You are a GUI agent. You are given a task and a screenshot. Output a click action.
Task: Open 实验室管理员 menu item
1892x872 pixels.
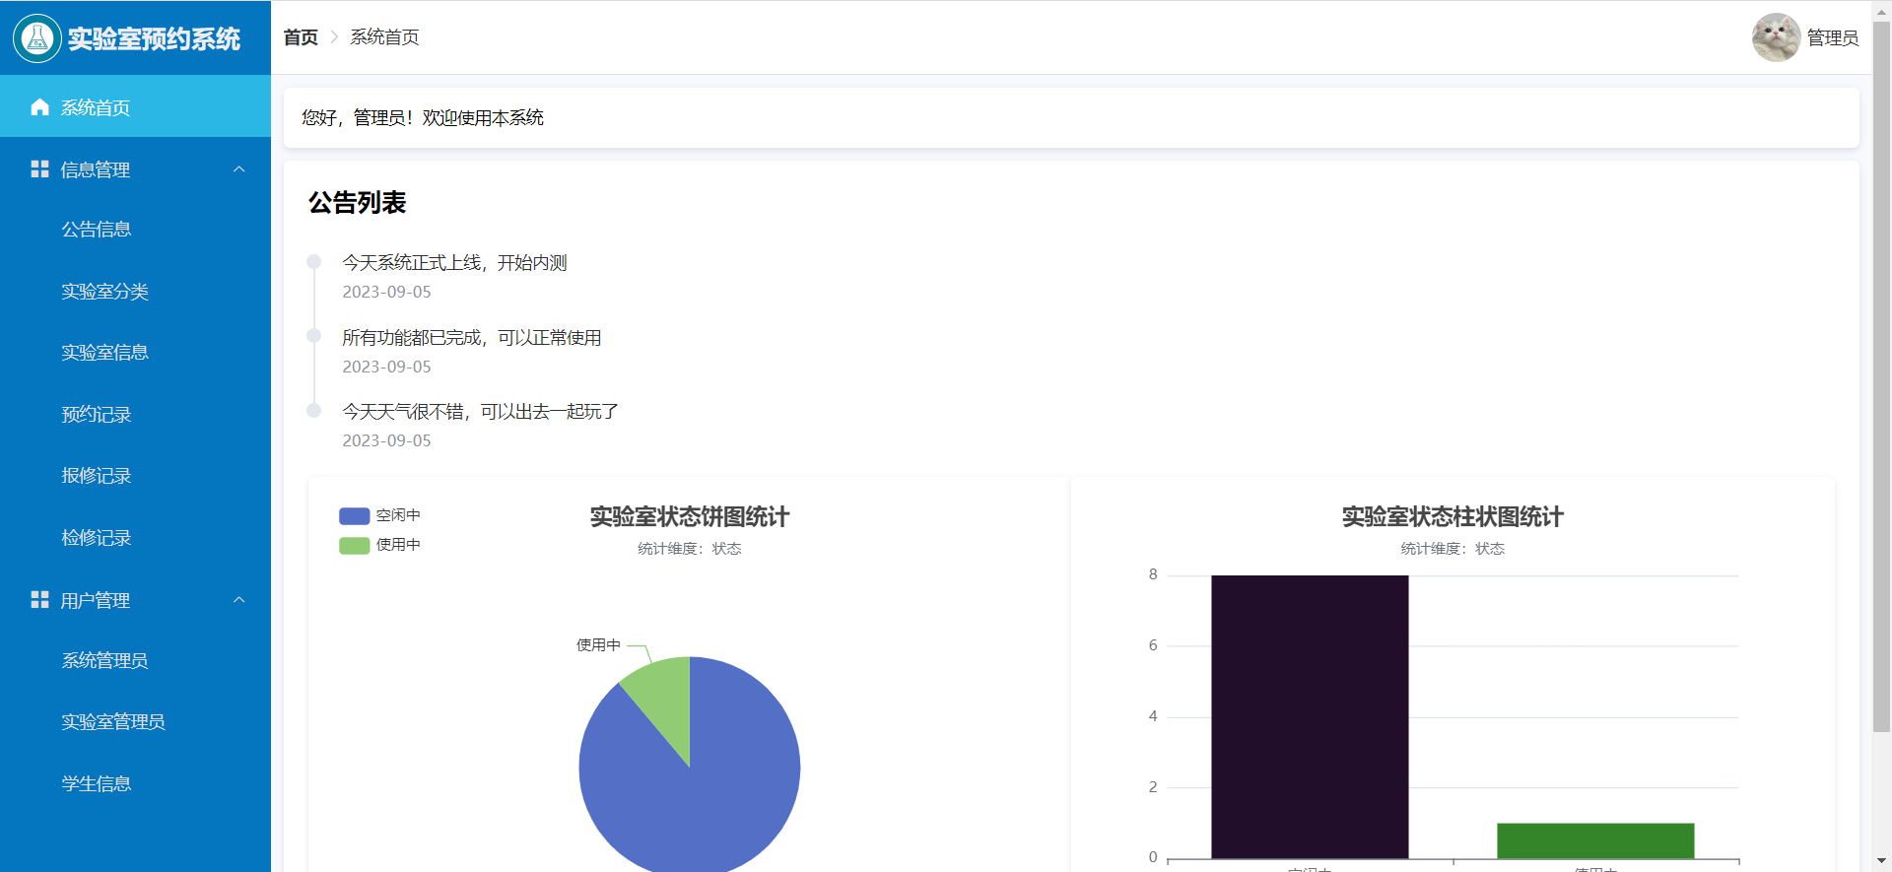[135, 722]
